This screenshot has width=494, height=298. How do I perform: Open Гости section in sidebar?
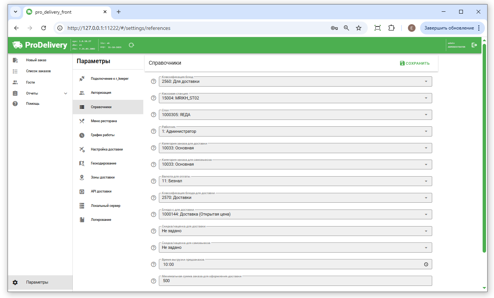(x=30, y=82)
